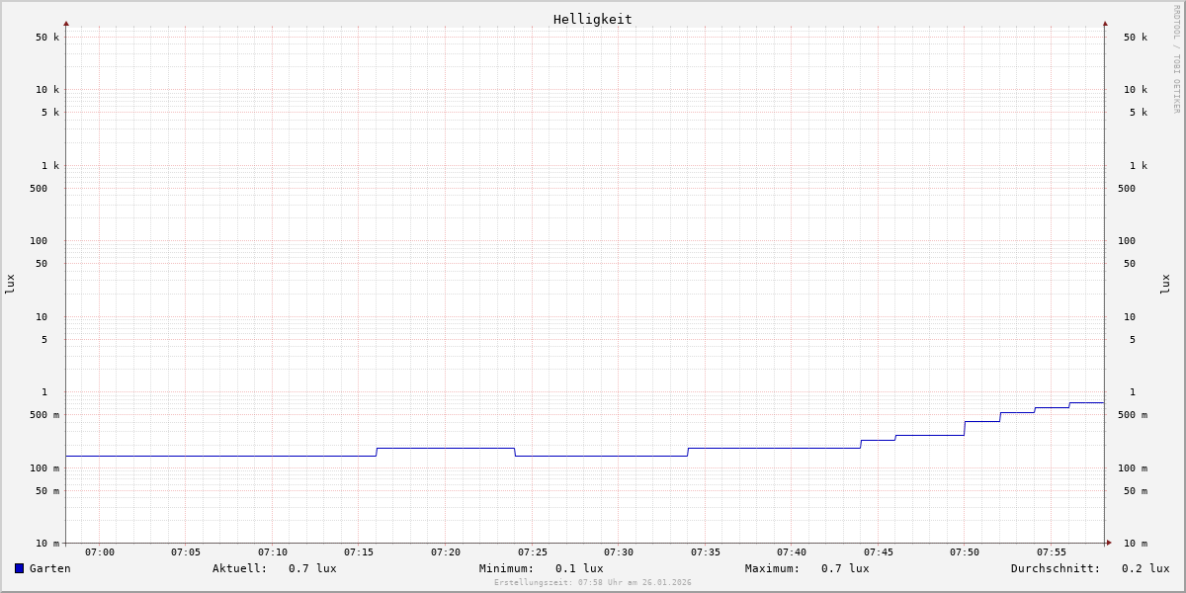Click the right lux axis title
This screenshot has height=593, width=1186.
[x=1165, y=284]
